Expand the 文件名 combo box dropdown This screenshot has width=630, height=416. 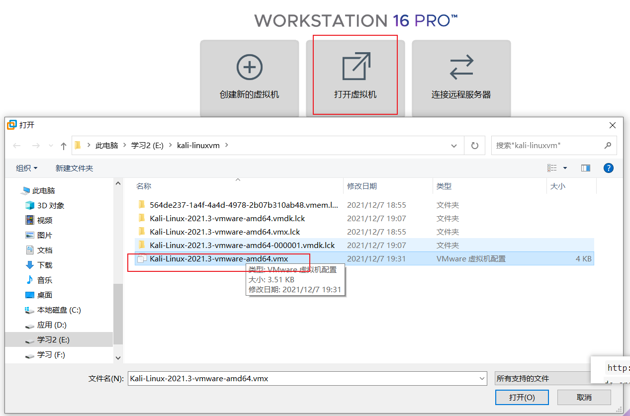click(x=482, y=379)
